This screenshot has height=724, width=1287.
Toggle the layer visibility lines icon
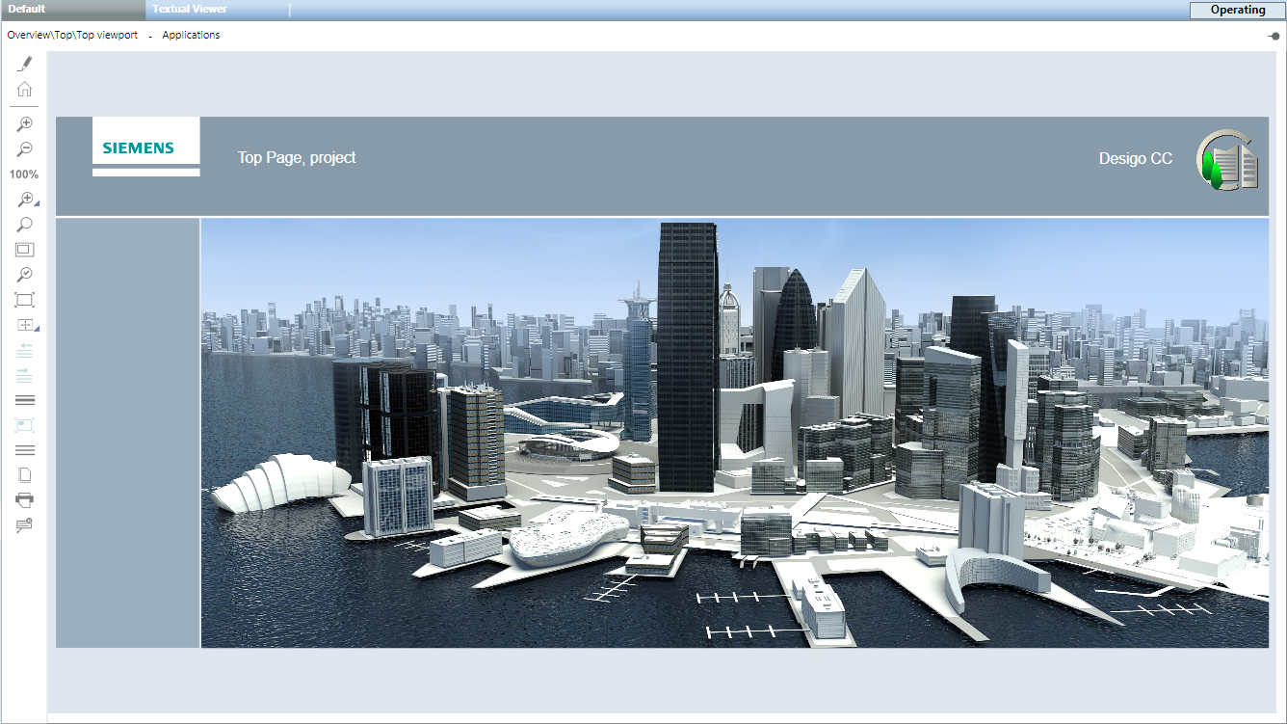click(23, 399)
